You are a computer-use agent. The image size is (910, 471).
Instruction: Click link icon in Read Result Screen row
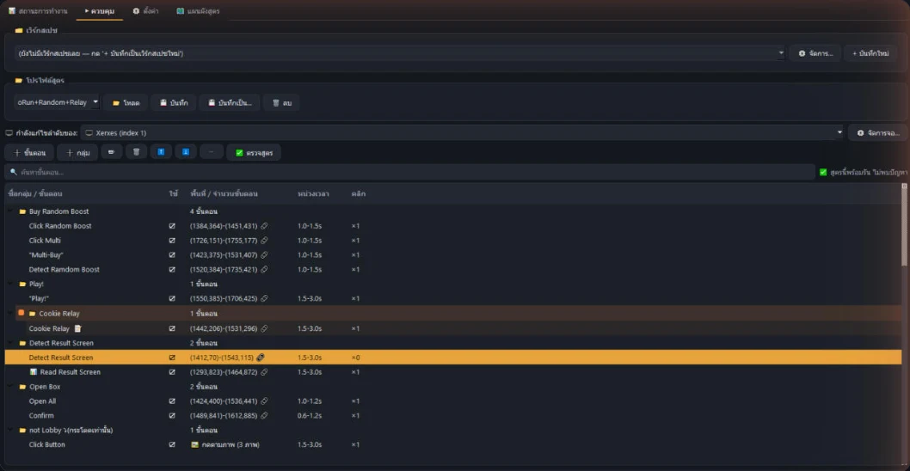click(x=264, y=372)
